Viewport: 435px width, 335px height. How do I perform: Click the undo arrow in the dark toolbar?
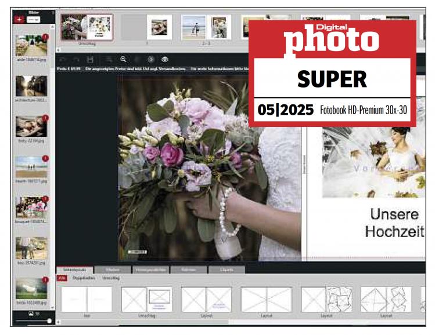pos(63,59)
